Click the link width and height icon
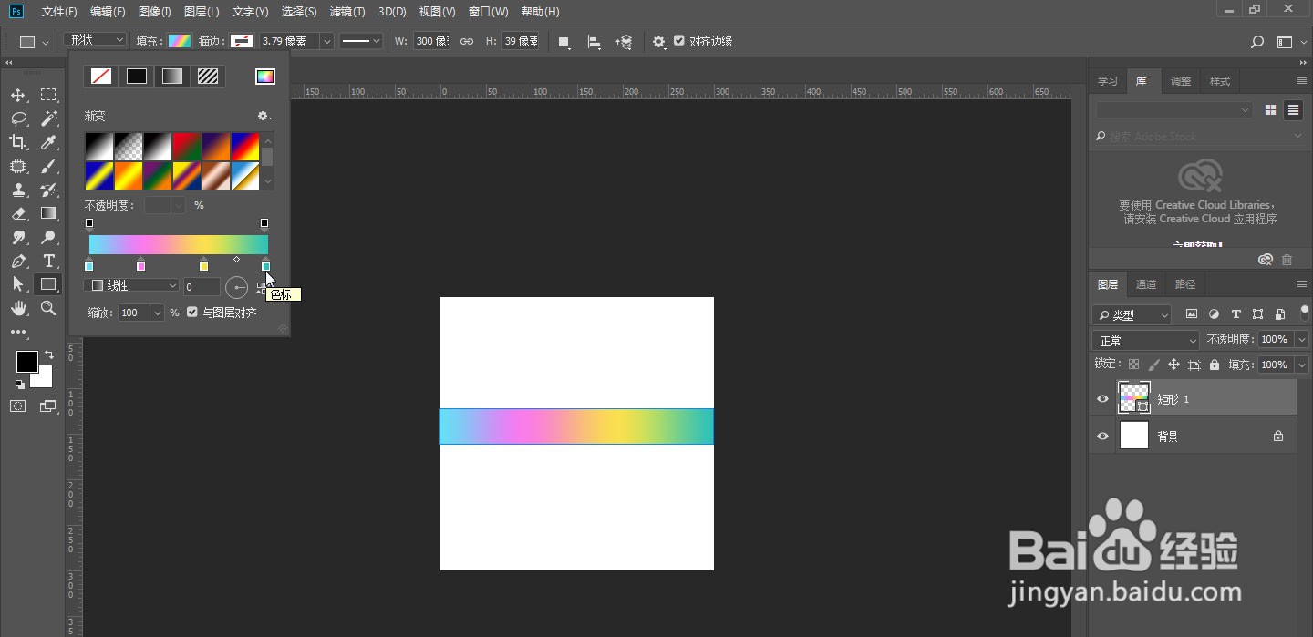The width and height of the screenshot is (1313, 637). point(466,41)
